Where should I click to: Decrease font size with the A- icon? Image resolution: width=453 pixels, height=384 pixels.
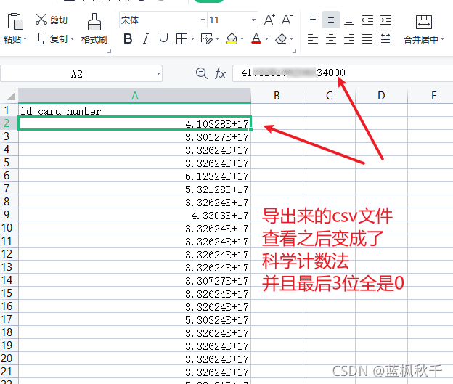287,20
